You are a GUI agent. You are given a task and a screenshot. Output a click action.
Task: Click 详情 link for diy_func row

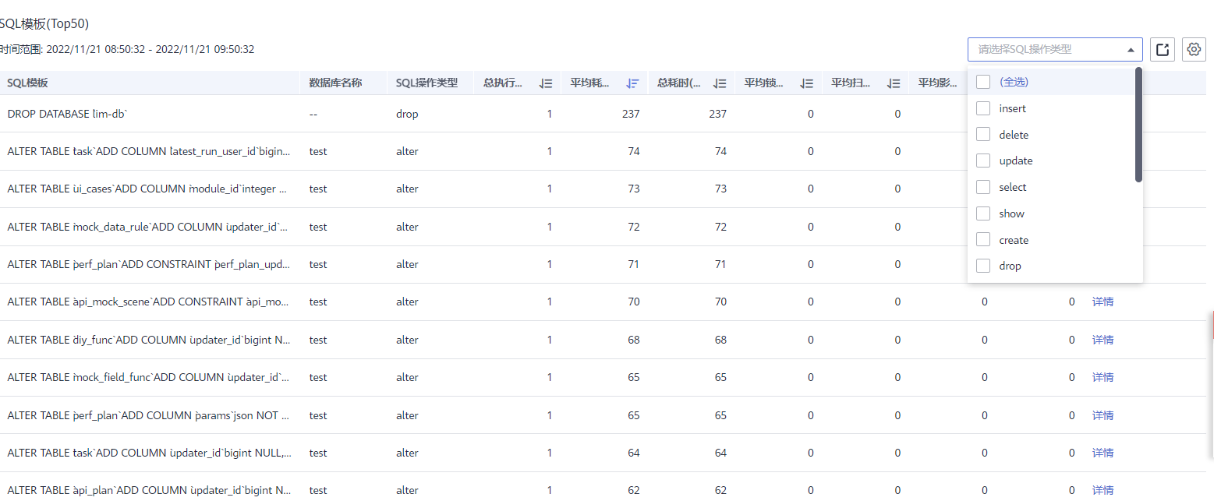coord(1103,340)
